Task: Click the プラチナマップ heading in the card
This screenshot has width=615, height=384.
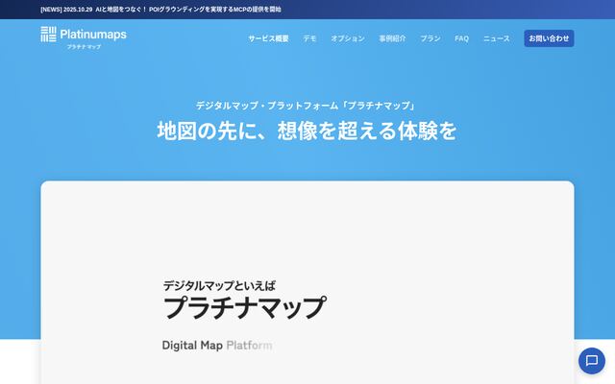Action: click(x=244, y=307)
